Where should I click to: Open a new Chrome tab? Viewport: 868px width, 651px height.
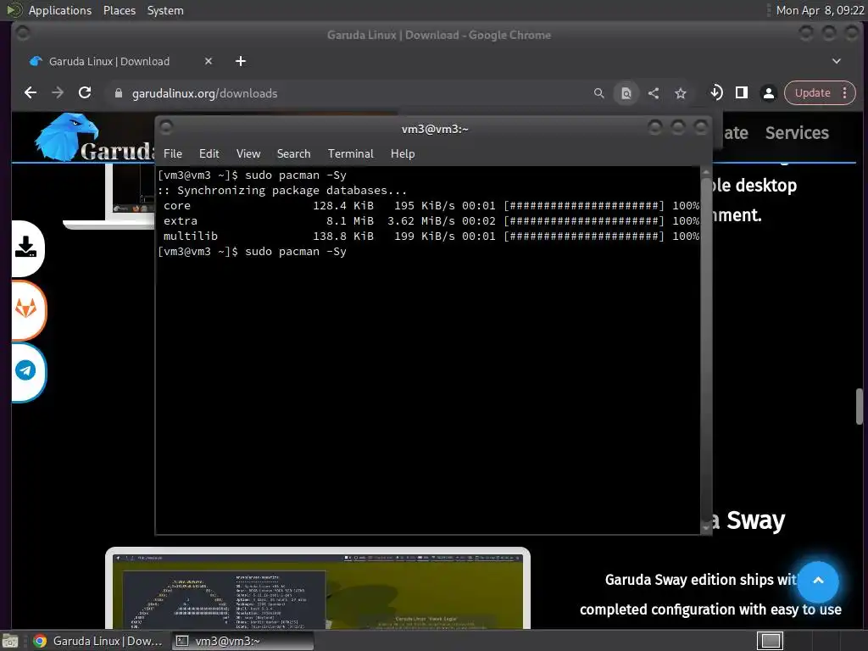tap(240, 61)
